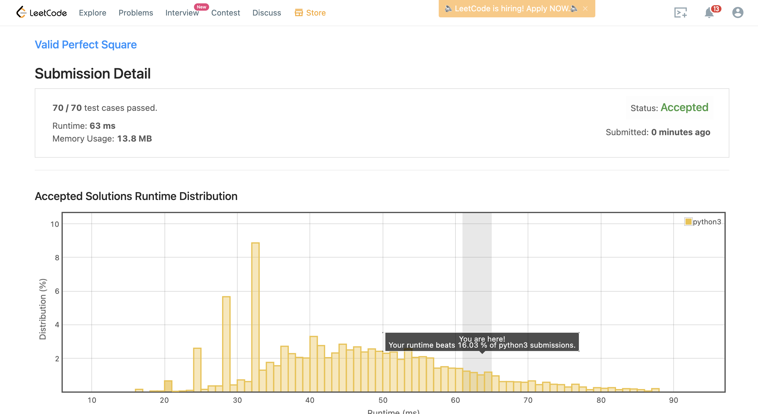
Task: Open the user profile avatar
Action: pos(738,12)
